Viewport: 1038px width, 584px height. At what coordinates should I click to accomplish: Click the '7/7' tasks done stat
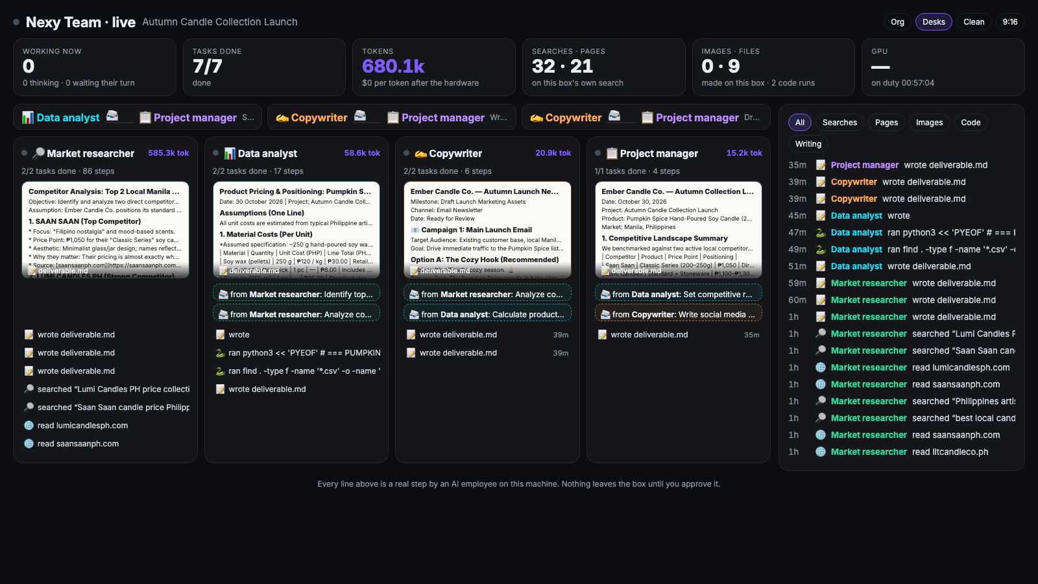point(208,66)
